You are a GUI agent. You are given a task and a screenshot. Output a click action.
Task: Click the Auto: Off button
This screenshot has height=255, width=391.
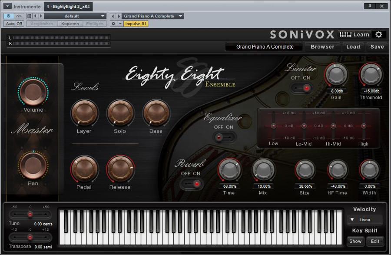(14, 24)
